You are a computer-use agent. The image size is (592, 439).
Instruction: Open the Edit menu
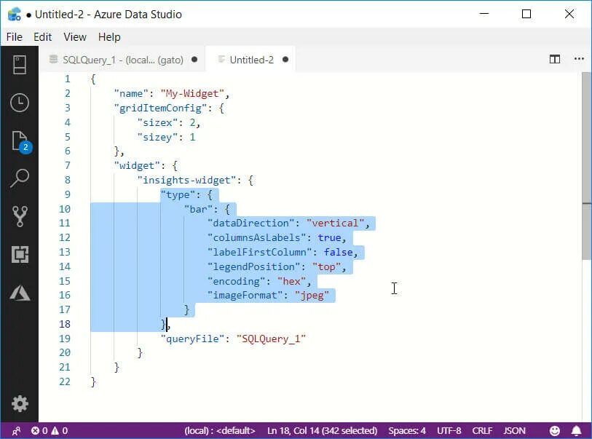pyautogui.click(x=42, y=37)
